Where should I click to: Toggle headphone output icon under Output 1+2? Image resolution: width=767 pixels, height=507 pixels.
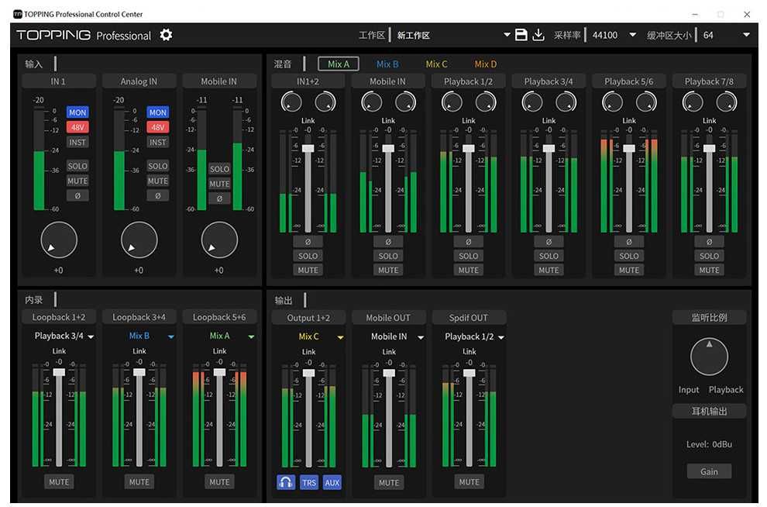click(285, 482)
